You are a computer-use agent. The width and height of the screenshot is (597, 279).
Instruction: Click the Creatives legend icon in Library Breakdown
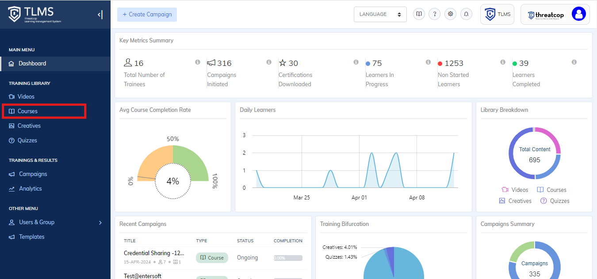[x=502, y=201]
